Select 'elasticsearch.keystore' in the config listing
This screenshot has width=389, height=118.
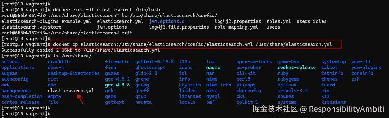(31, 27)
